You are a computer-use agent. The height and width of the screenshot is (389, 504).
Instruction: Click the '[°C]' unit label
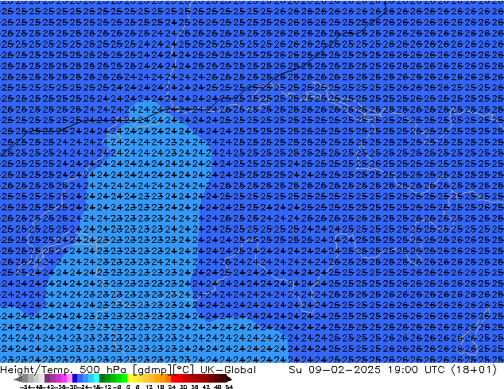pyautogui.click(x=183, y=370)
